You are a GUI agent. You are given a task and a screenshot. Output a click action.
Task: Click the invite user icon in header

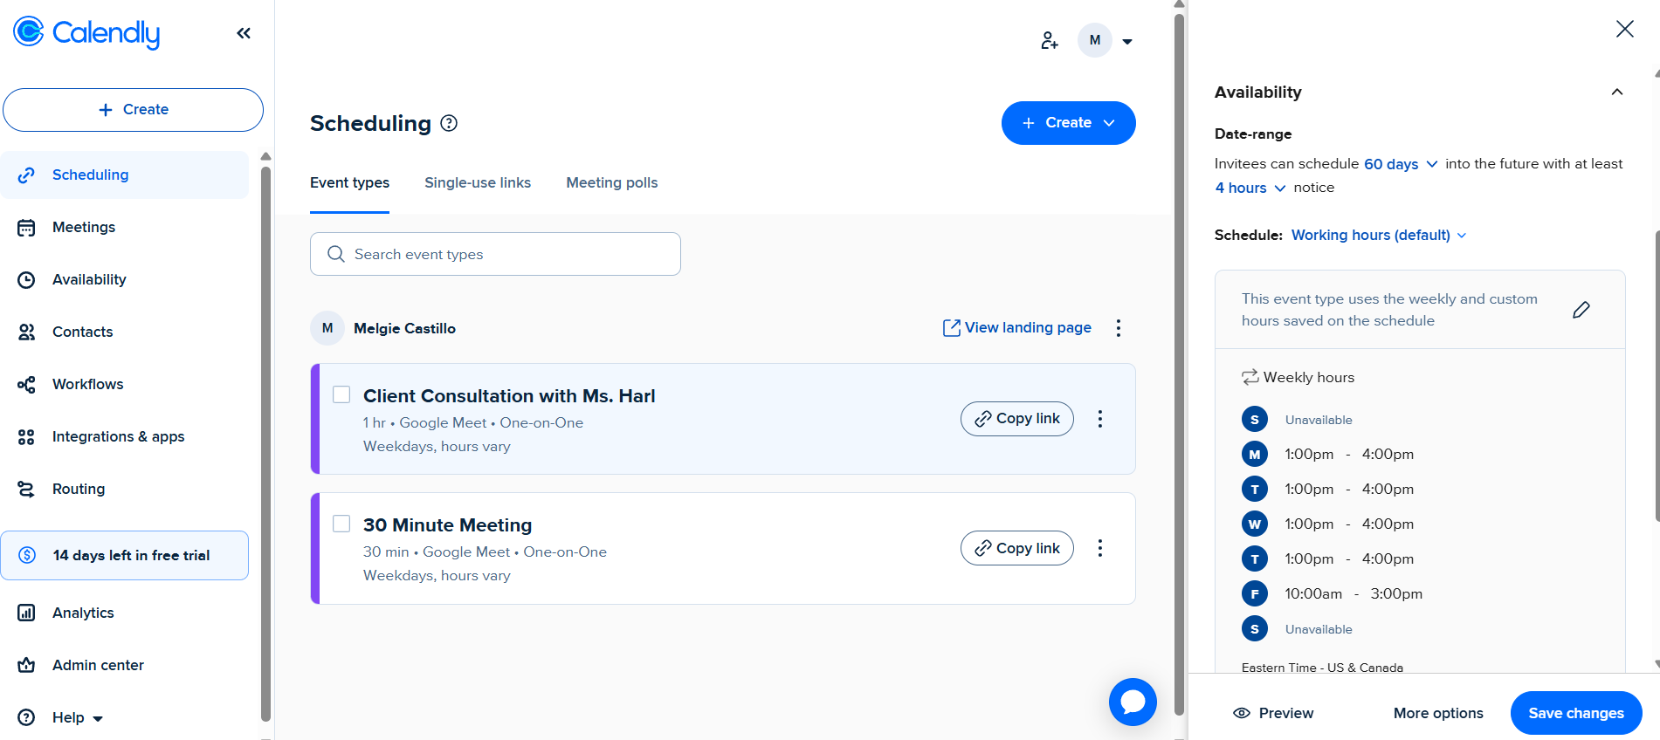tap(1049, 40)
